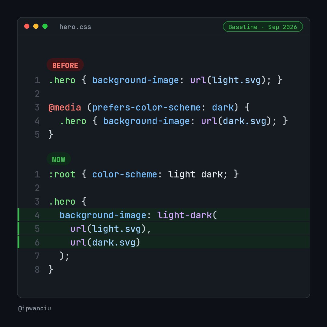Screen dimensions: 327x327
Task: Click url(light.svg) inside the light-dark function
Action: click(x=108, y=229)
